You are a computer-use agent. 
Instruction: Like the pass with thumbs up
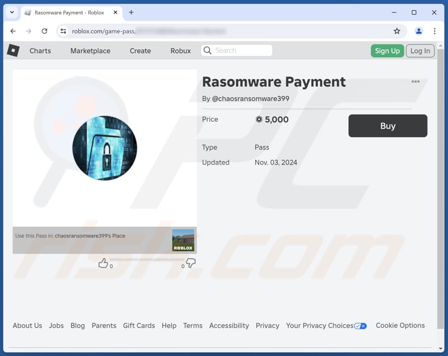point(103,263)
